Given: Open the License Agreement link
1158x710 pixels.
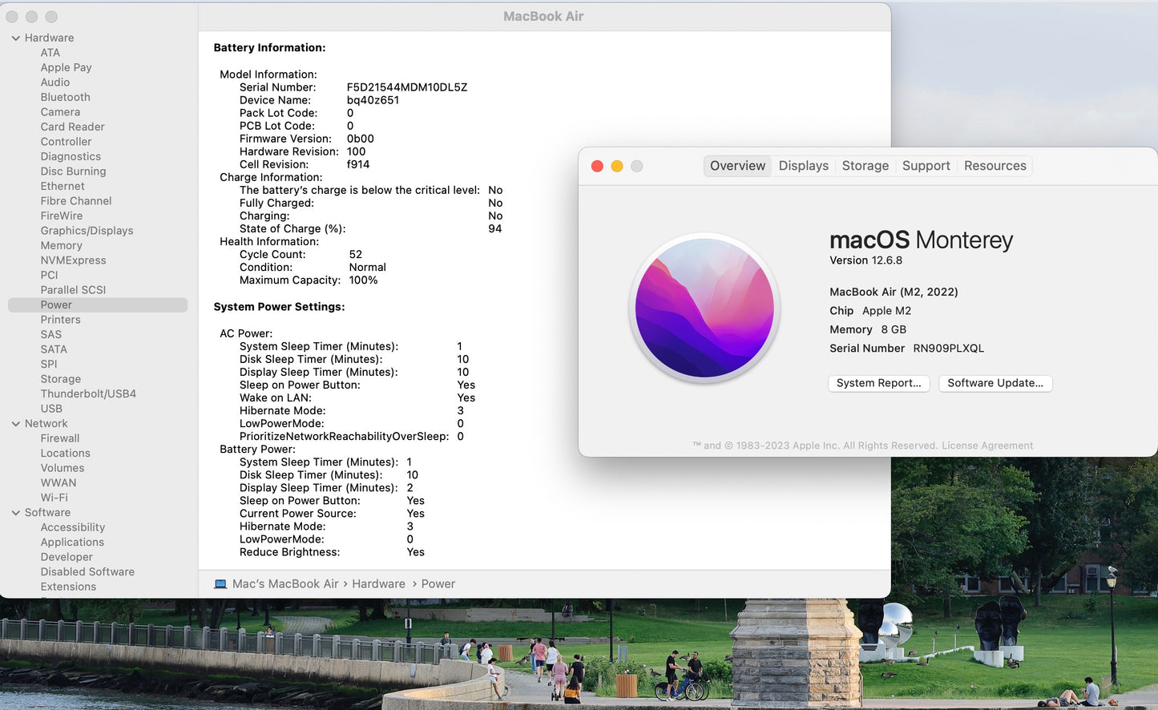Looking at the screenshot, I should [x=987, y=446].
